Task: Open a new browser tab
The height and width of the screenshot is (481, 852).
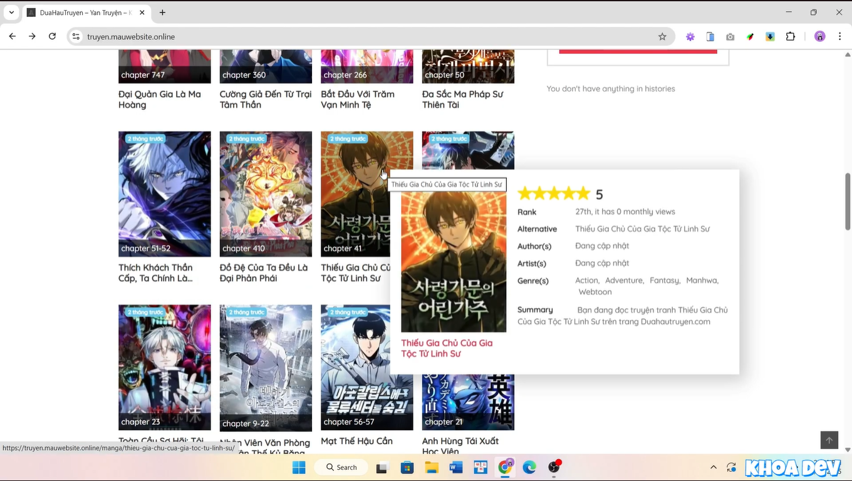Action: click(162, 13)
